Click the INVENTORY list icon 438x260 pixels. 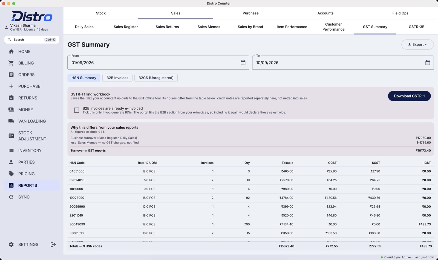pyautogui.click(x=11, y=150)
